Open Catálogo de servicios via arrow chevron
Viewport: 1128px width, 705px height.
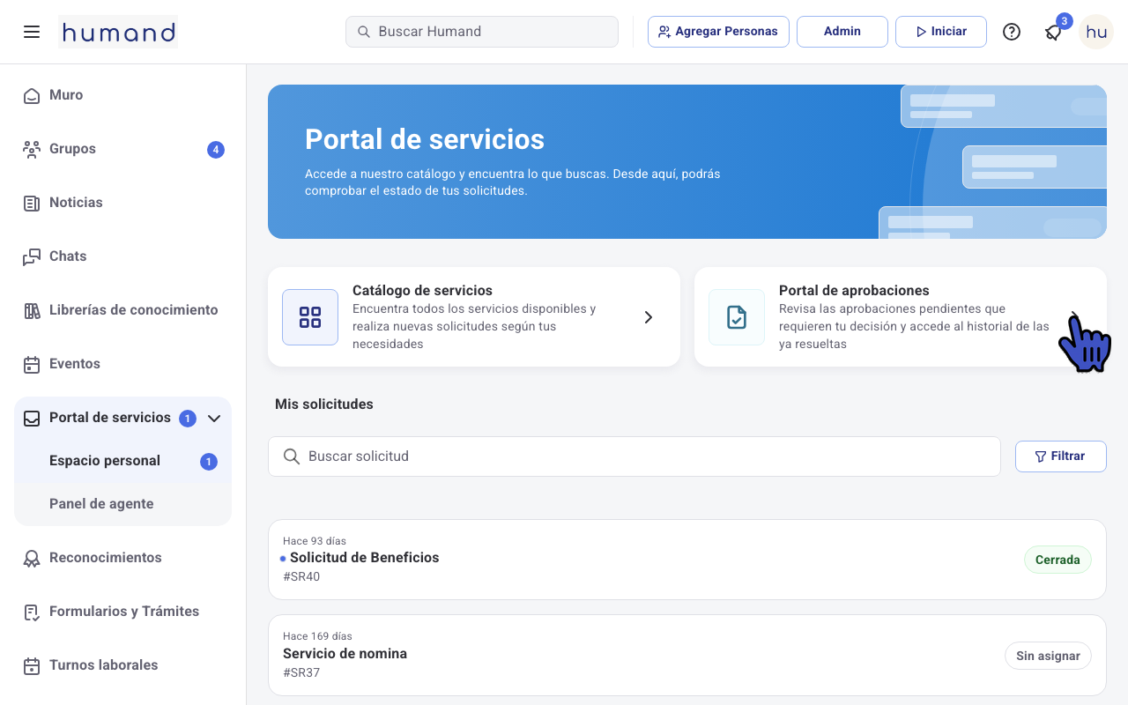[649, 317]
